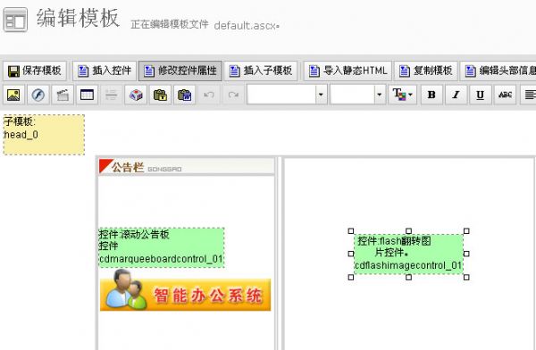Click the document icon on 导入静态HTML
The width and height of the screenshot is (536, 350).
(x=314, y=71)
